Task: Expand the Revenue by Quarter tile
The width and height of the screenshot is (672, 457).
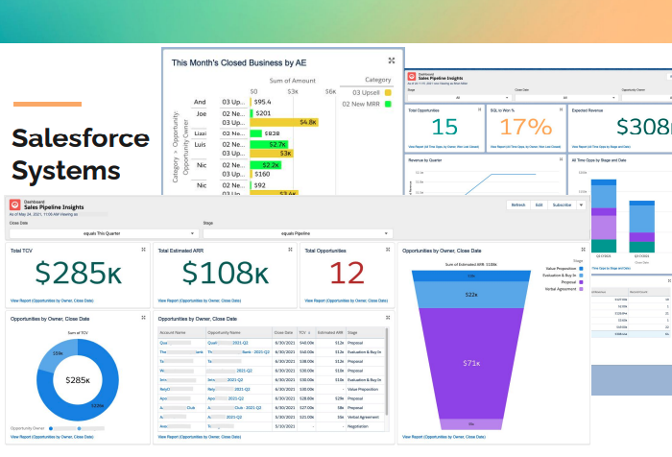Action: pyautogui.click(x=561, y=159)
